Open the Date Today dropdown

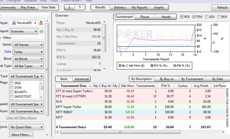pos(28,52)
